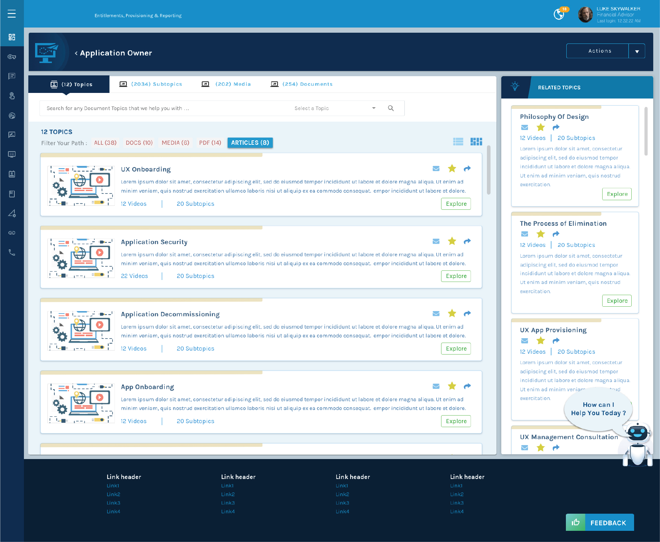Viewport: 660px width, 542px height.
Task: Open Link3 under the second Link header
Action: [228, 503]
